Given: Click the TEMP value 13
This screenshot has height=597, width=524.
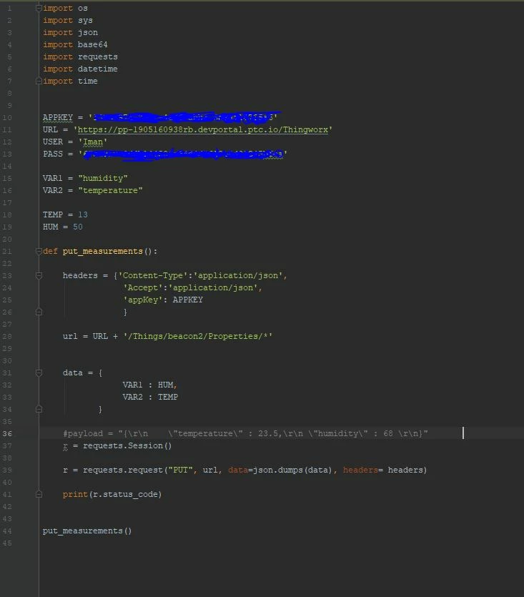Looking at the screenshot, I should [83, 214].
